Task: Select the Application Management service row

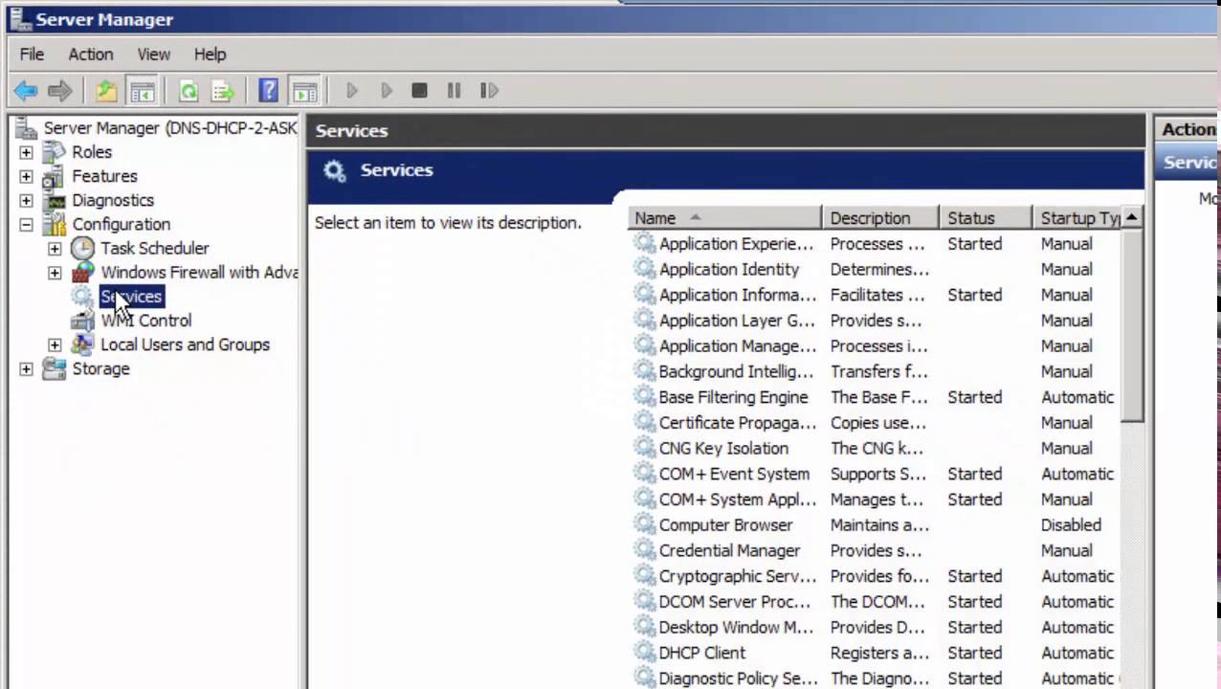Action: coord(876,345)
